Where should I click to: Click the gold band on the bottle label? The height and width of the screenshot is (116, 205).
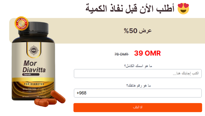coord(33,79)
